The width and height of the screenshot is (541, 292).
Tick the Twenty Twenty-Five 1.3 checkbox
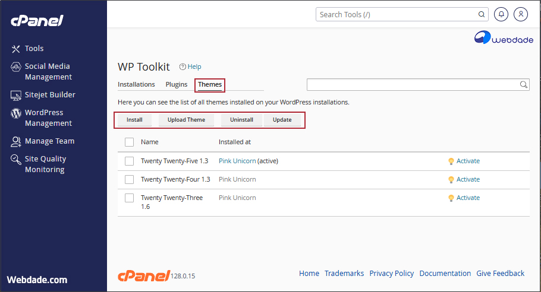129,161
